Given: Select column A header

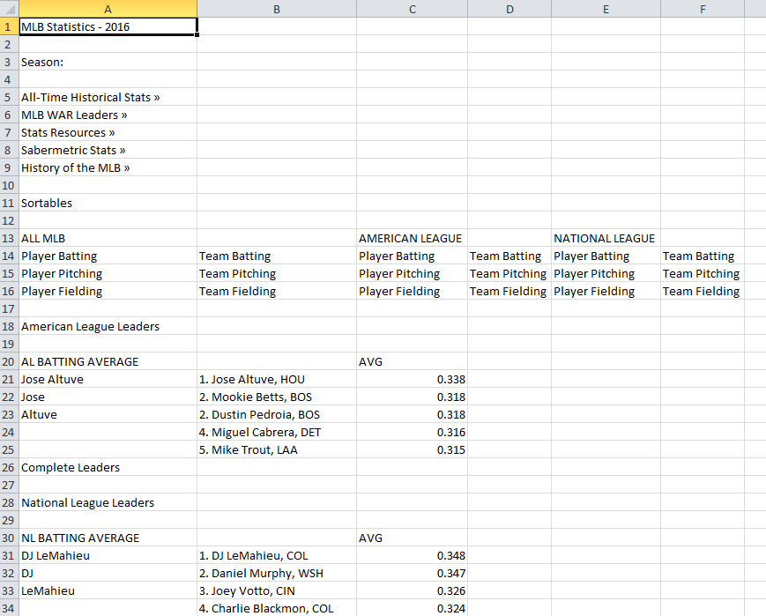Looking at the screenshot, I should tap(108, 8).
